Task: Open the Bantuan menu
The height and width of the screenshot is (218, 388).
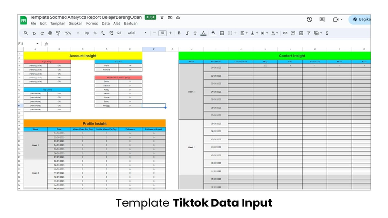Action: coord(130,23)
